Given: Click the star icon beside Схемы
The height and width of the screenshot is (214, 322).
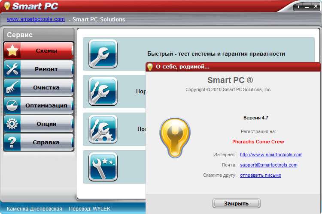Looking at the screenshot, I should tap(12, 51).
